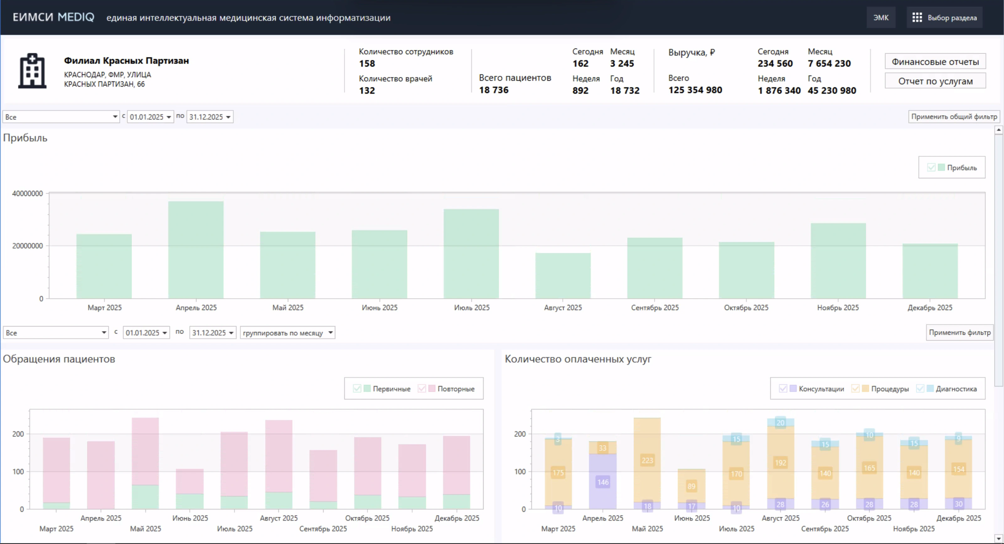Open end date 31.12.2025 in the lower filter row

[x=213, y=333]
